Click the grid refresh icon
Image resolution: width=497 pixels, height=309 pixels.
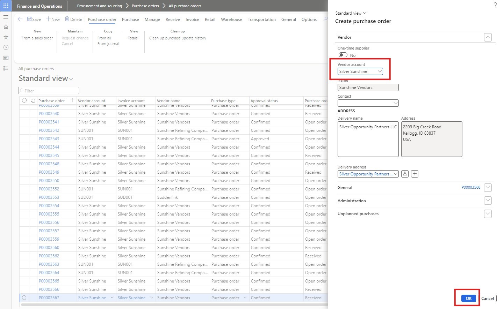33,100
